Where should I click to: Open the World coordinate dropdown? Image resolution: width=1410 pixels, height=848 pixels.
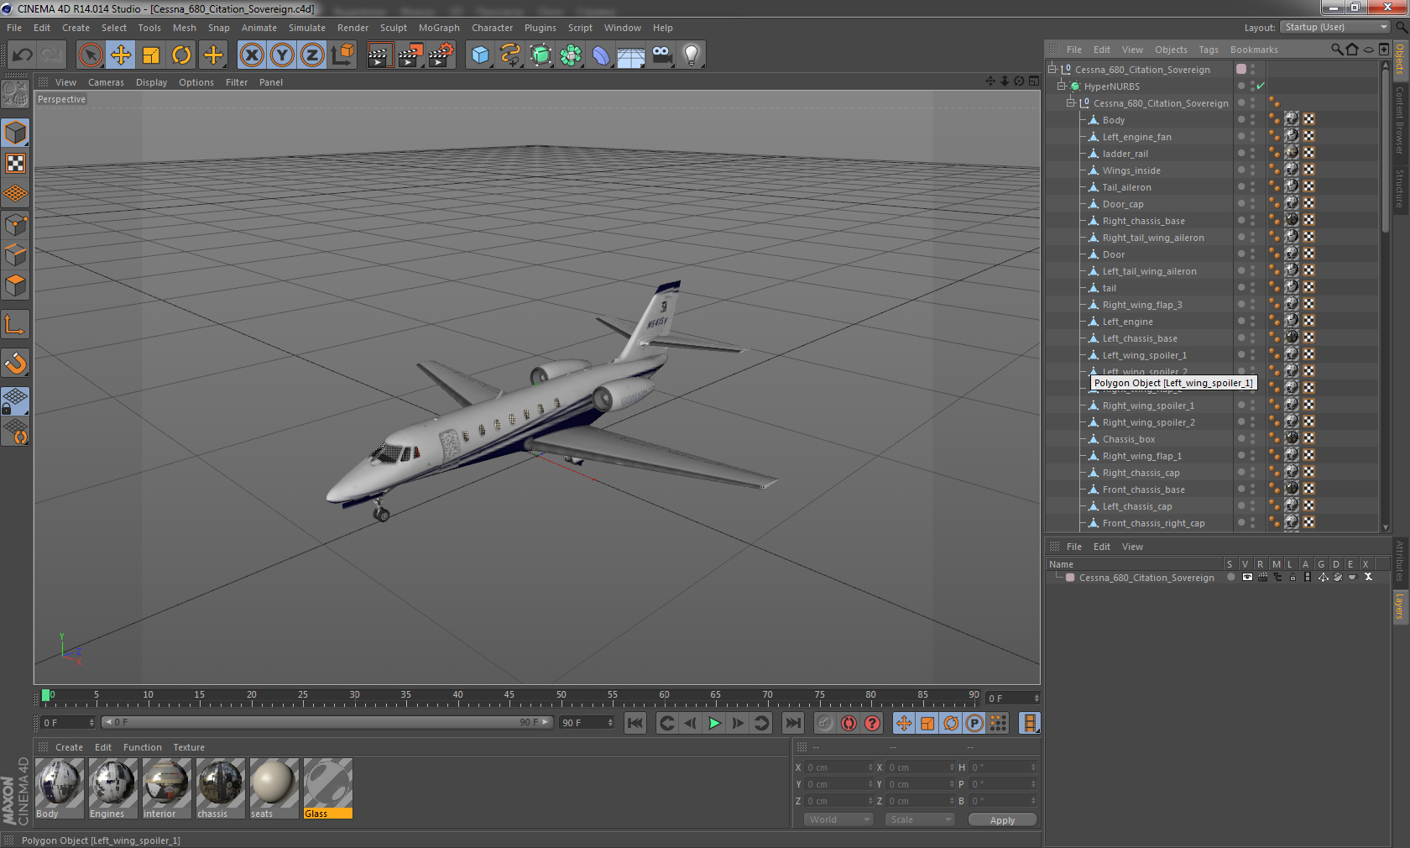838,819
